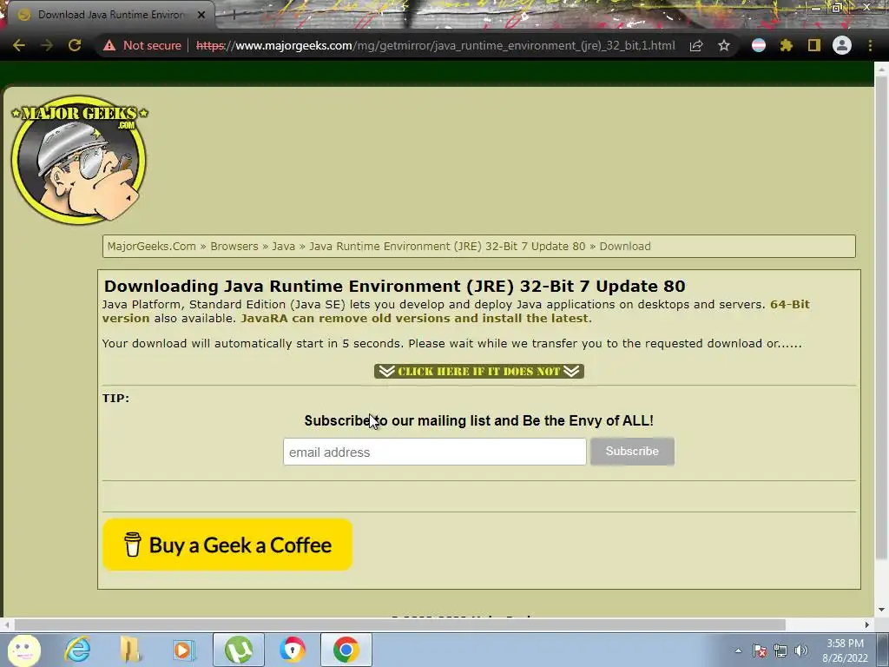The width and height of the screenshot is (889, 667).
Task: Open the Extensions puzzle menu
Action: coord(787,45)
